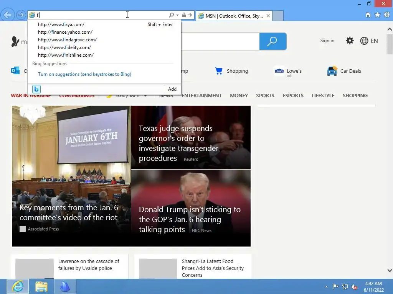Select the fixya.com suggestion
Viewport: 393px width, 294px height.
click(105, 24)
